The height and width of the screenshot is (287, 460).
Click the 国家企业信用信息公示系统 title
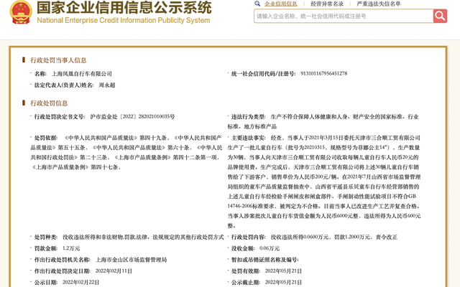click(124, 8)
